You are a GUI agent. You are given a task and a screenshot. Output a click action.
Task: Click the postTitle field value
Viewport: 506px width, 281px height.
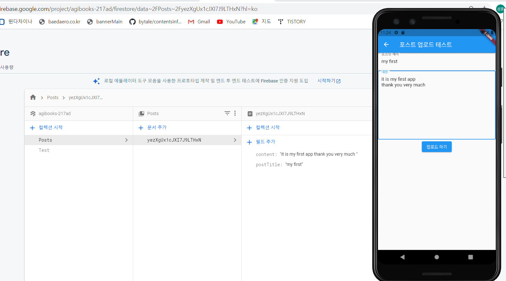click(x=294, y=164)
